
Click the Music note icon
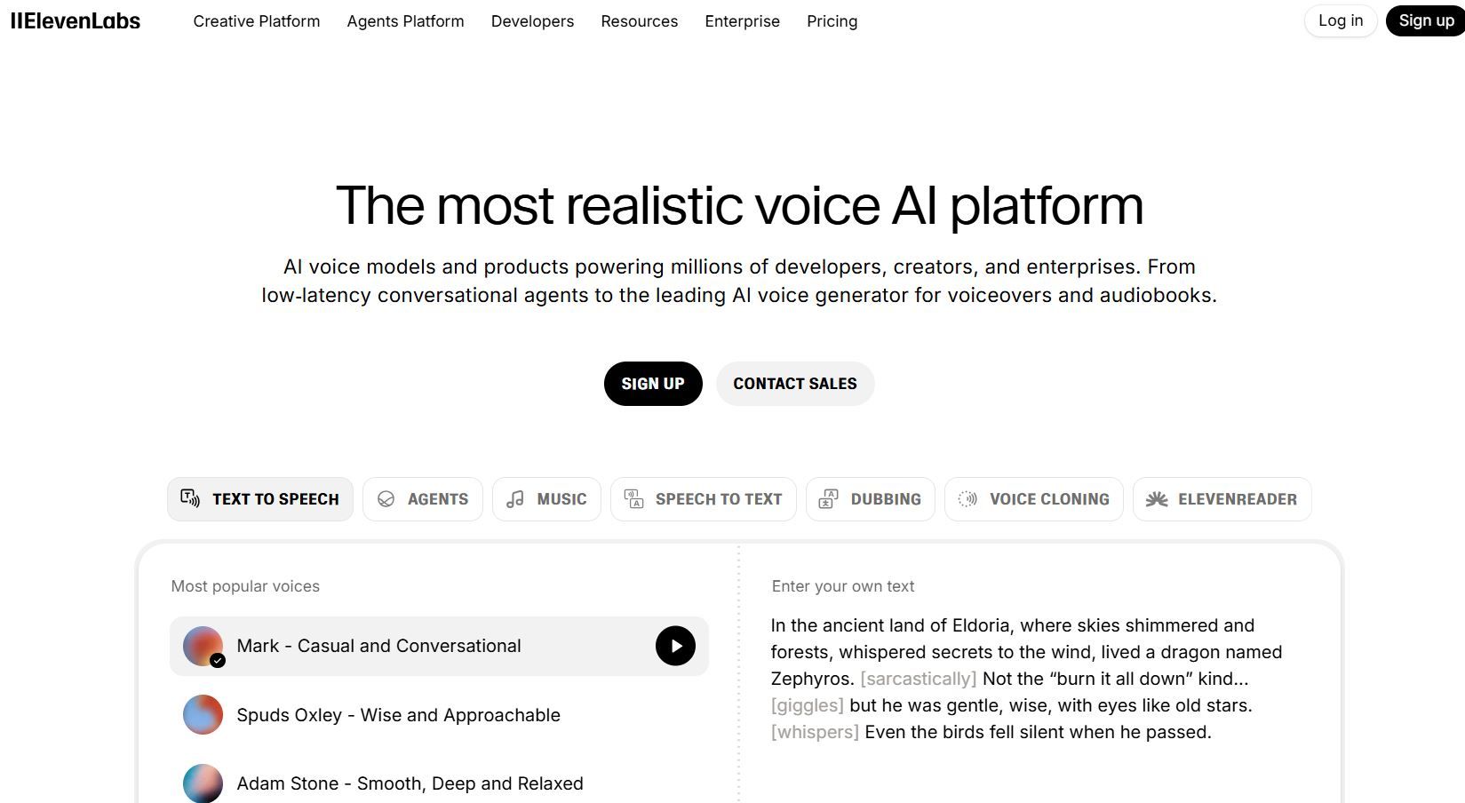pos(515,499)
